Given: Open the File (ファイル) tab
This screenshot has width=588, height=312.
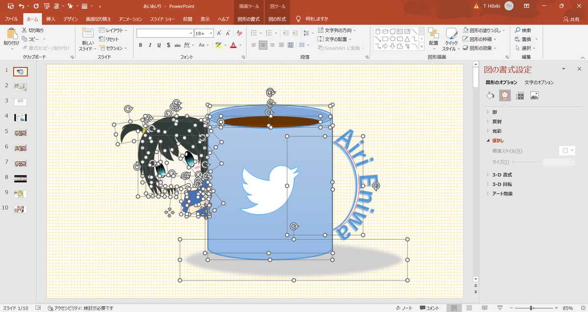Looking at the screenshot, I should click(11, 19).
